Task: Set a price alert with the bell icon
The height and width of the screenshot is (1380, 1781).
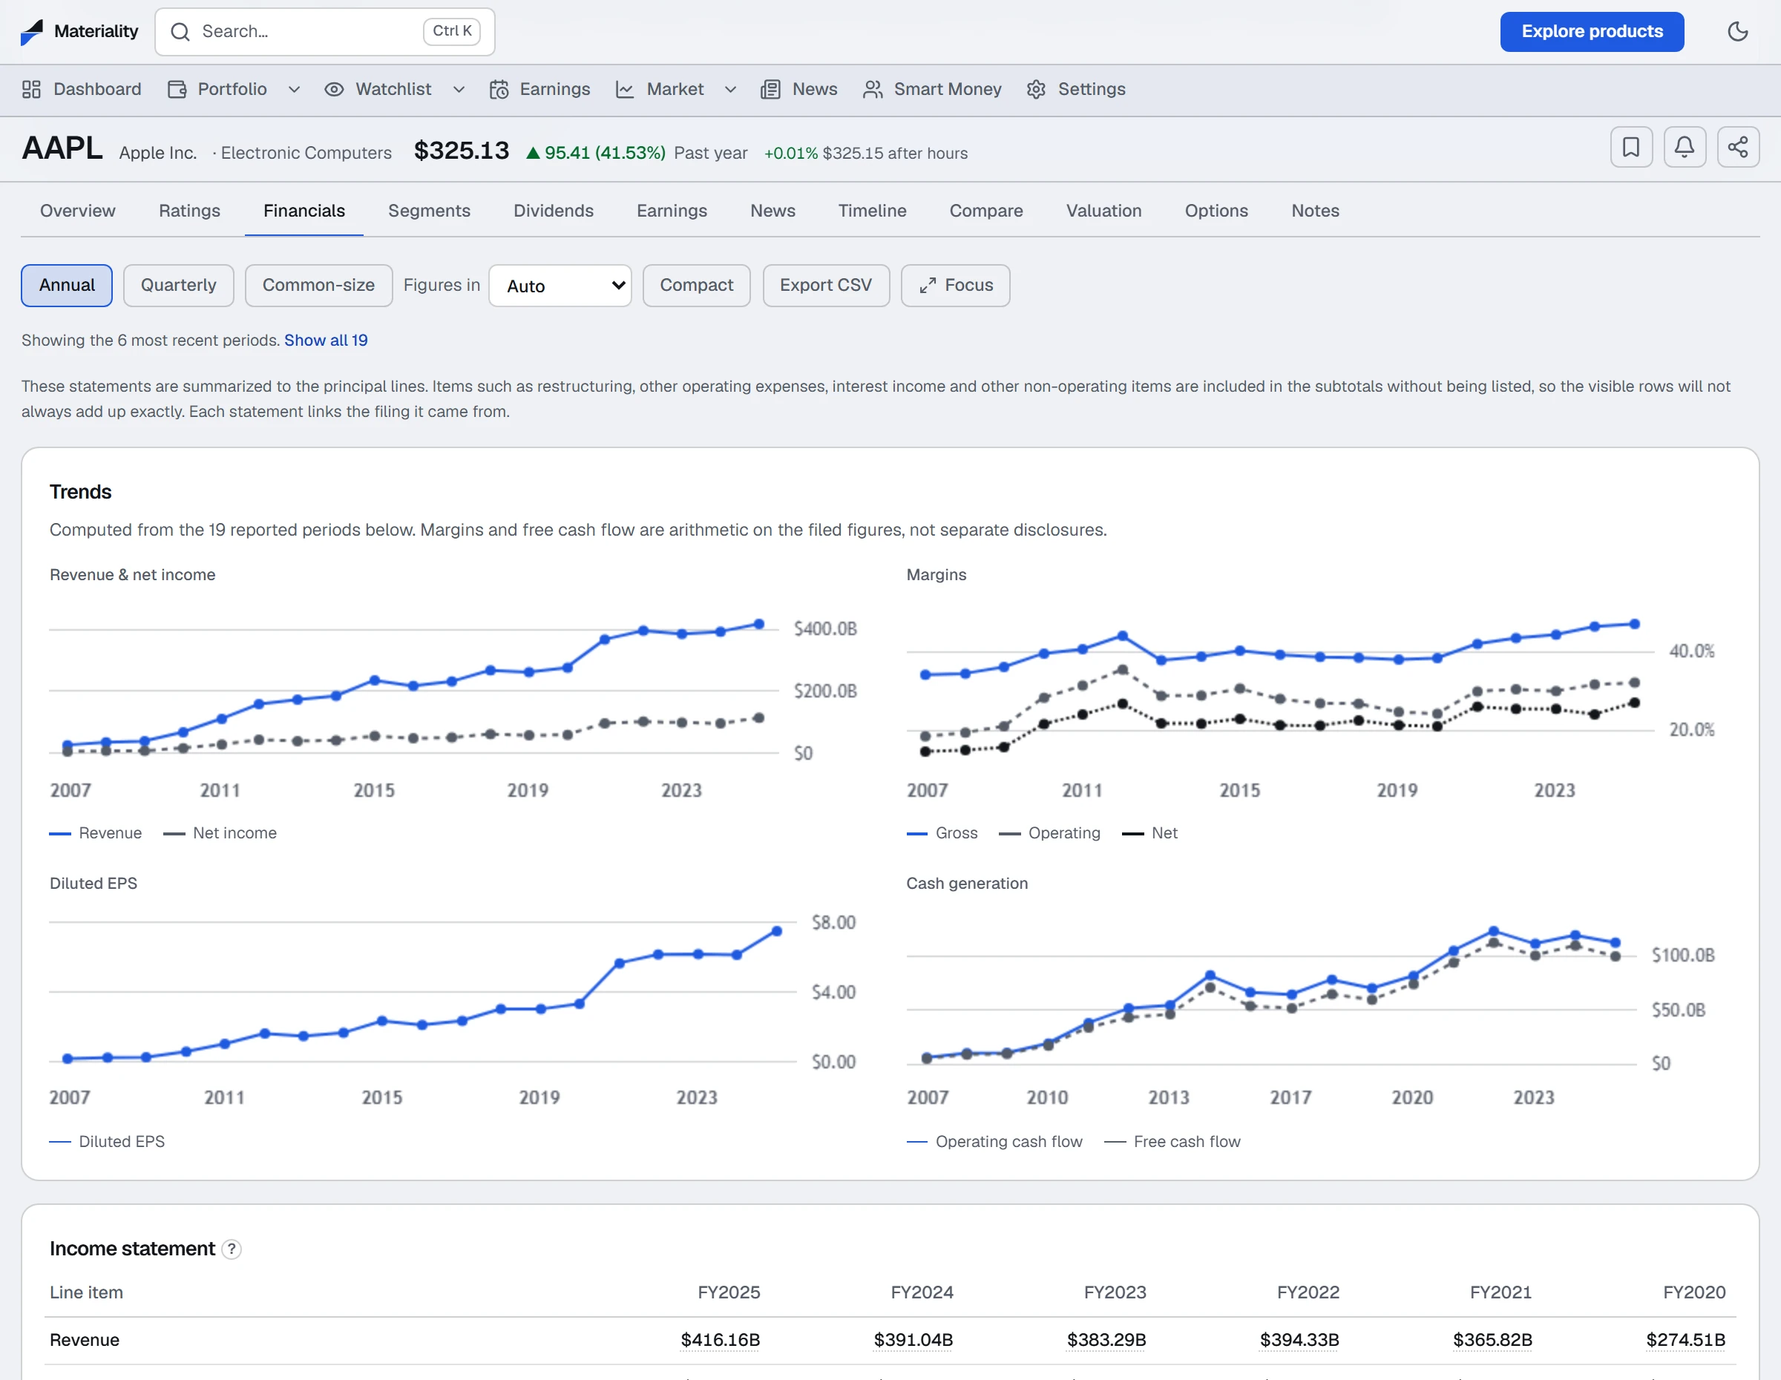Action: [x=1685, y=147]
